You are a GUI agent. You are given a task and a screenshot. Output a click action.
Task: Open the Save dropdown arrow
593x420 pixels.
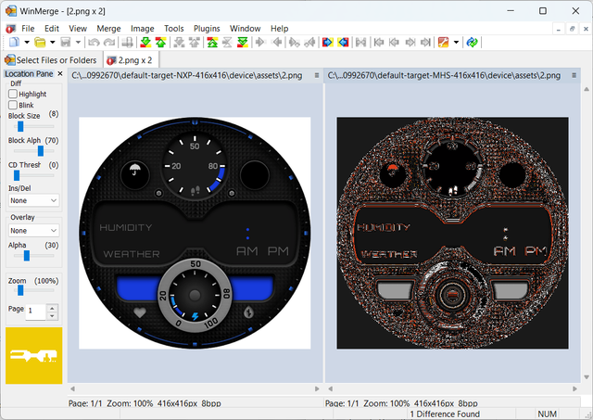click(x=78, y=42)
